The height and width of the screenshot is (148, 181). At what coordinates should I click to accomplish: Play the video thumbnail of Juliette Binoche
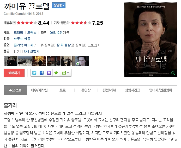82,61
